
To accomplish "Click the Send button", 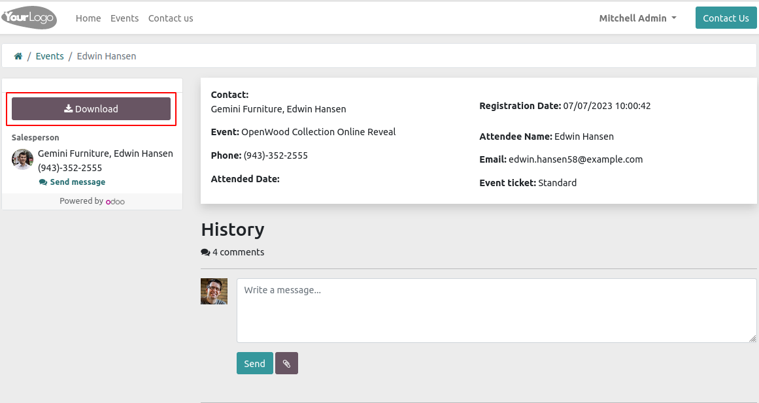I will pos(254,363).
